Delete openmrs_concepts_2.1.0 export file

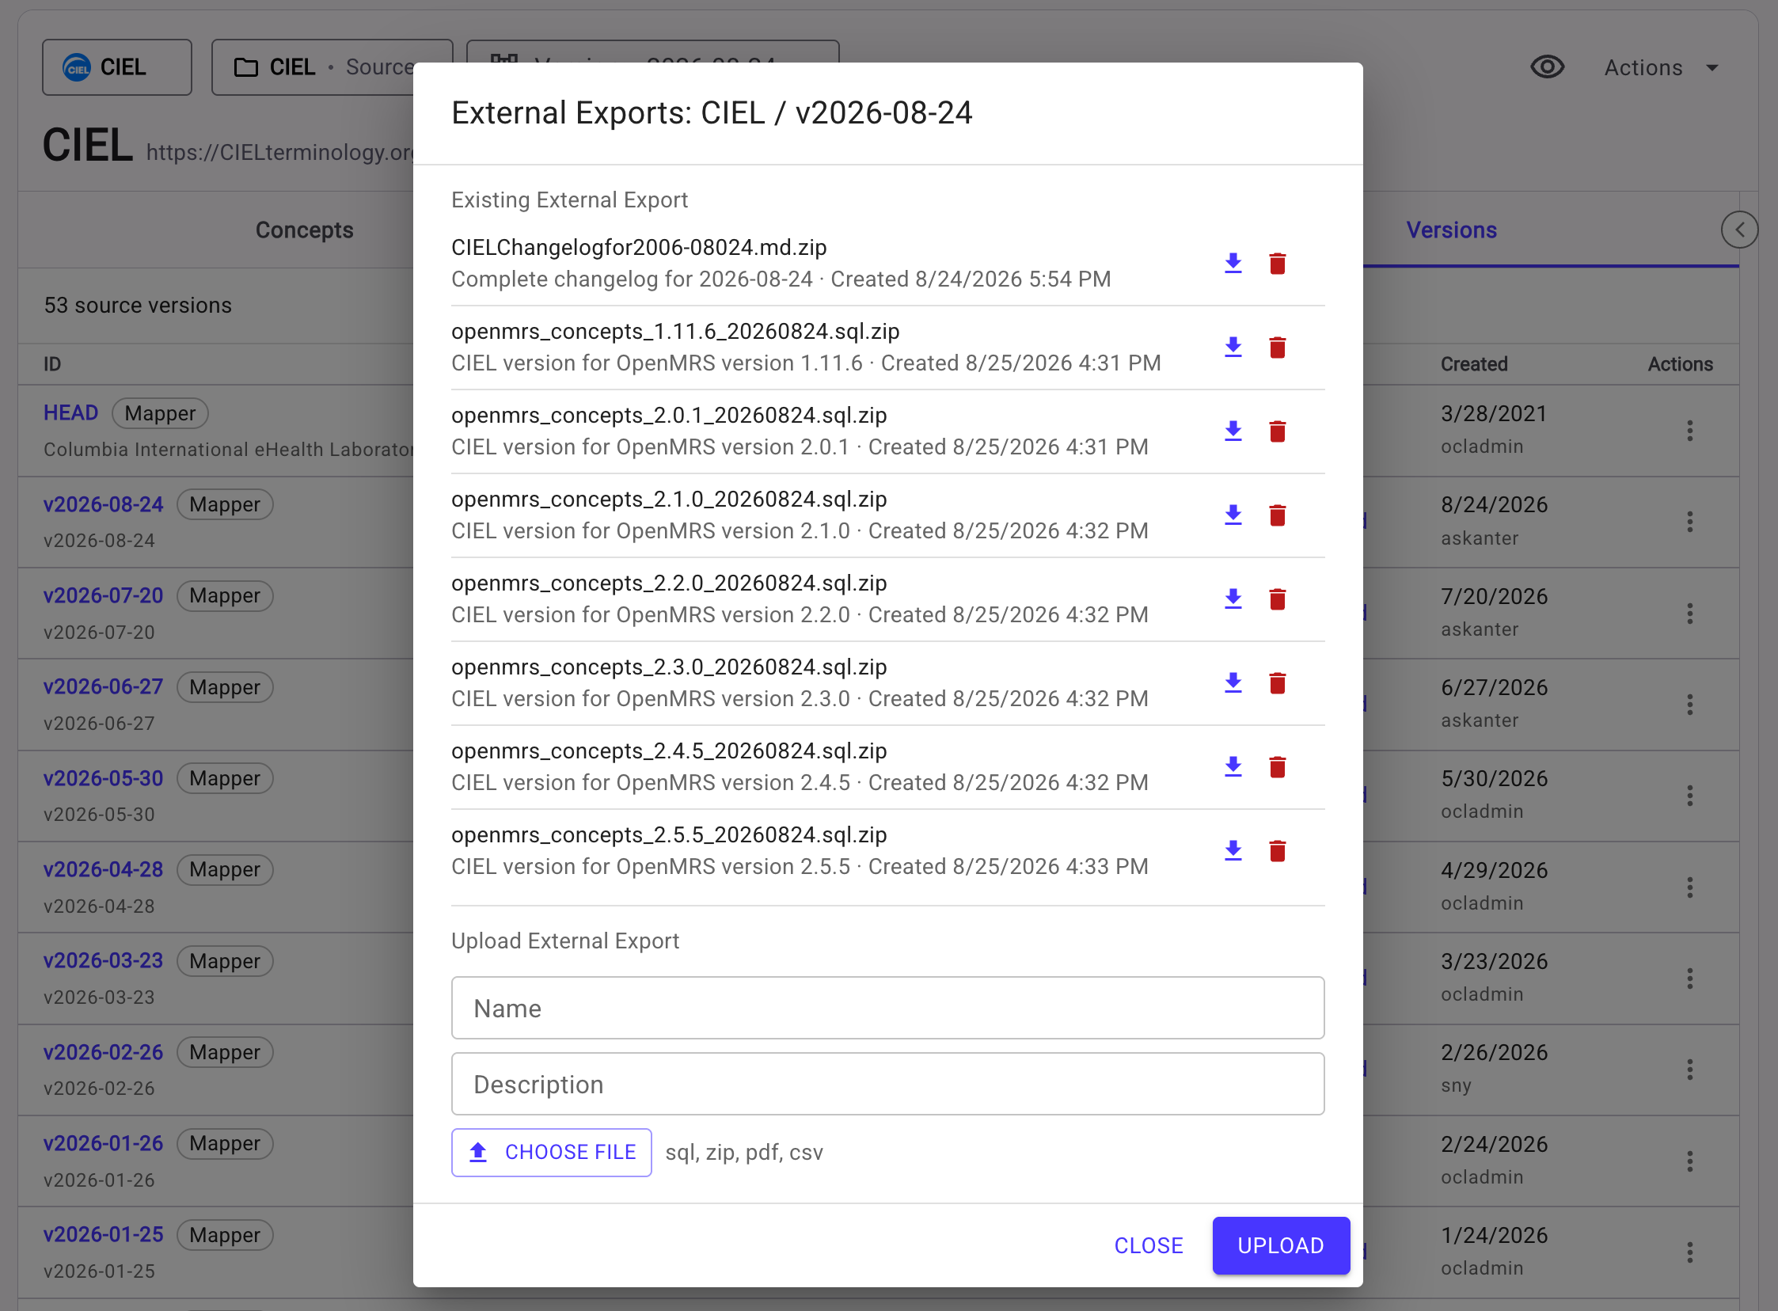coord(1278,515)
